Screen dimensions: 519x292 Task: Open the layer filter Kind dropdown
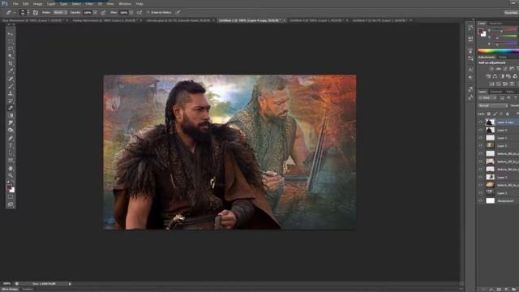tap(487, 98)
